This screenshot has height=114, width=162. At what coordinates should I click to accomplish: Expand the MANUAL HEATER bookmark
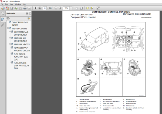(10, 44)
